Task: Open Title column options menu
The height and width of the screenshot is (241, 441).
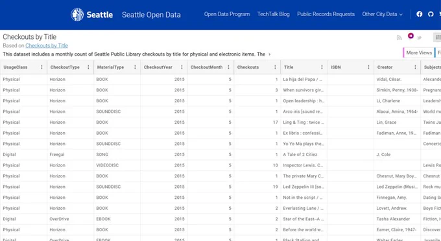Action: pos(322,67)
